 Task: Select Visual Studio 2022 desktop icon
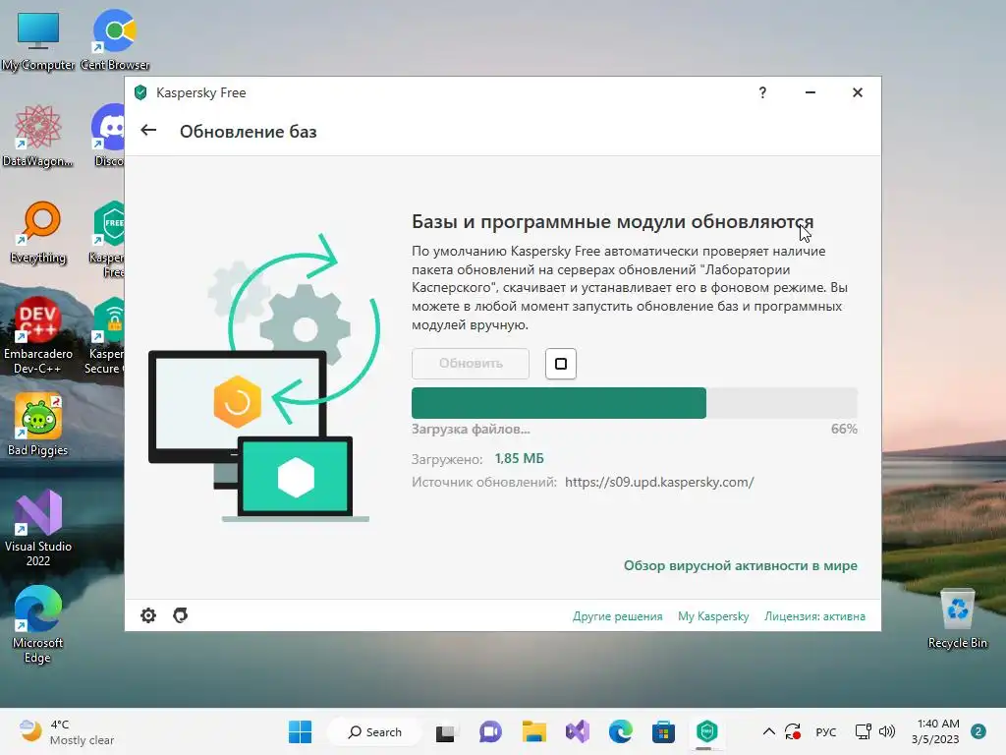click(x=38, y=528)
